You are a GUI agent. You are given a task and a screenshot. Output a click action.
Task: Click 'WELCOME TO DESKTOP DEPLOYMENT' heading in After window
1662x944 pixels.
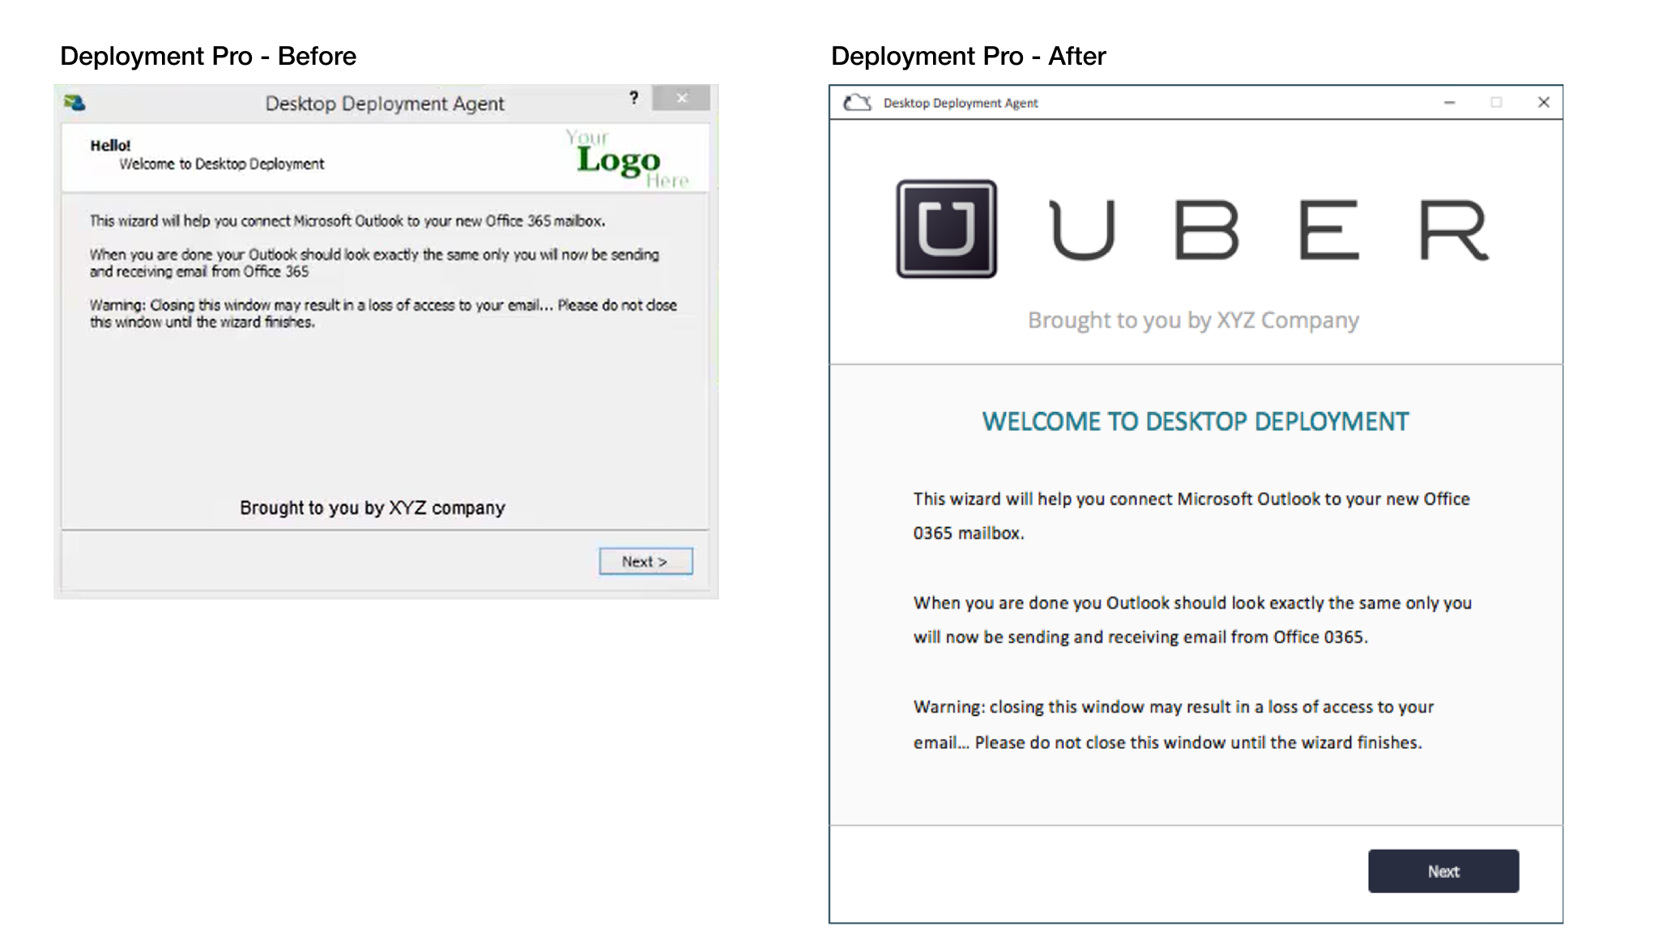1195,422
